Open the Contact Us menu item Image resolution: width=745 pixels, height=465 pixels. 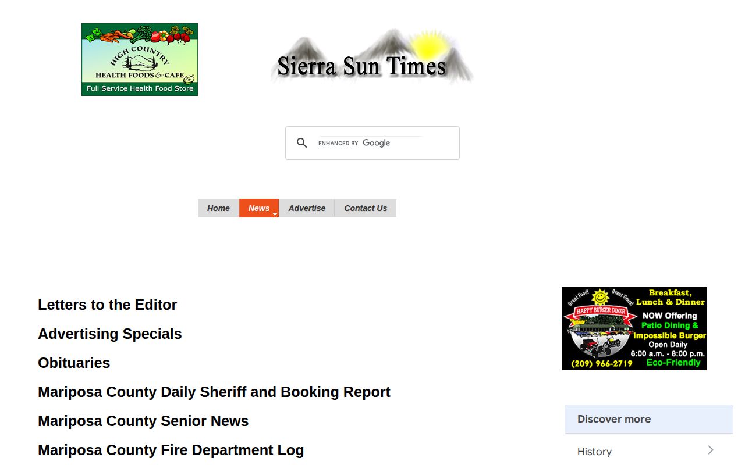tap(366, 208)
